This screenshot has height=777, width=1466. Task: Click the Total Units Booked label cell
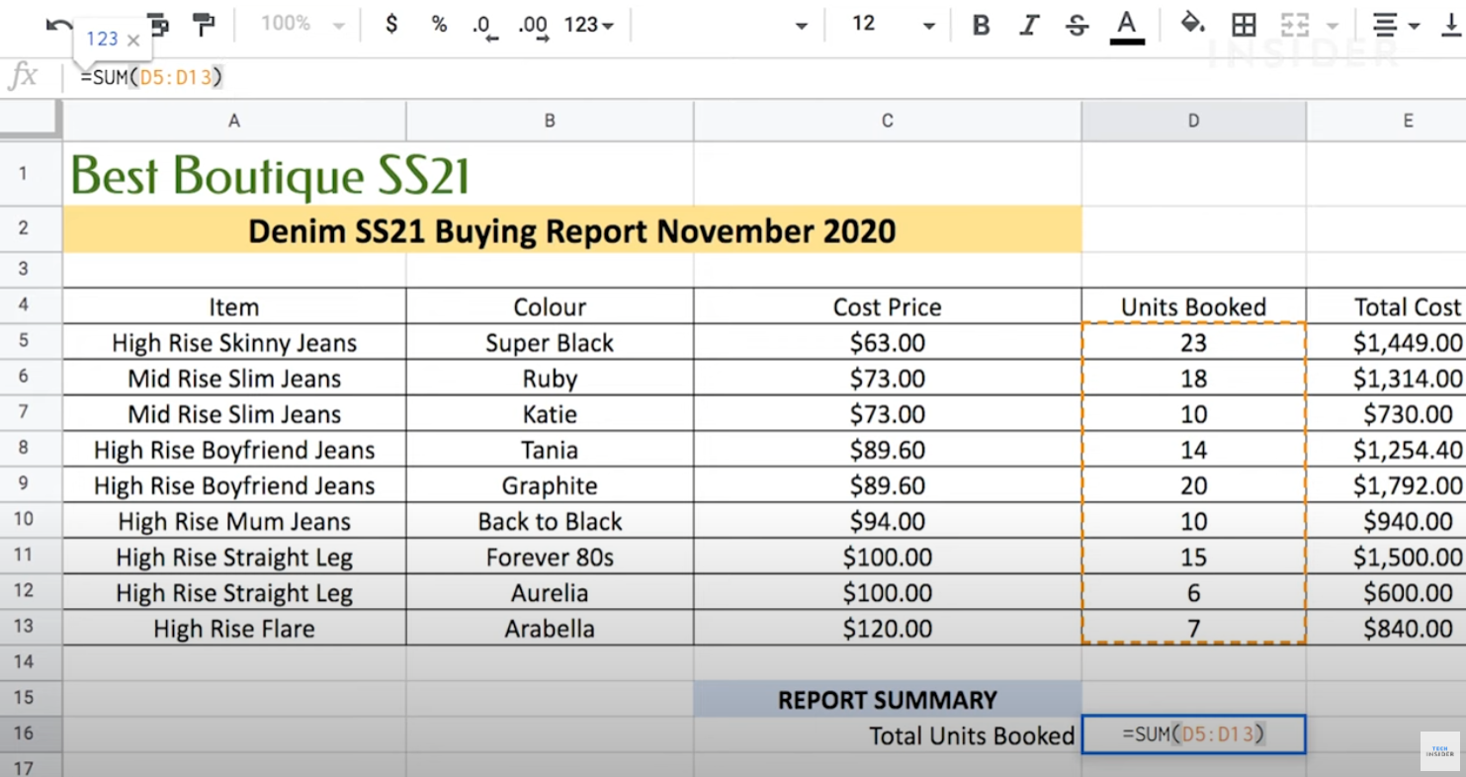pos(888,734)
